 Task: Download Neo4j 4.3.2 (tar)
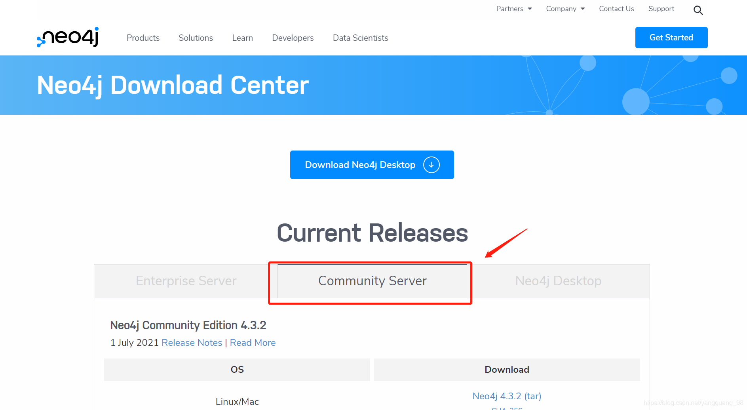coord(507,396)
